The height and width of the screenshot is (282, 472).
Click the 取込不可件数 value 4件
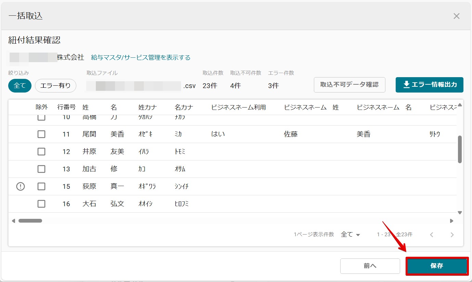235,86
